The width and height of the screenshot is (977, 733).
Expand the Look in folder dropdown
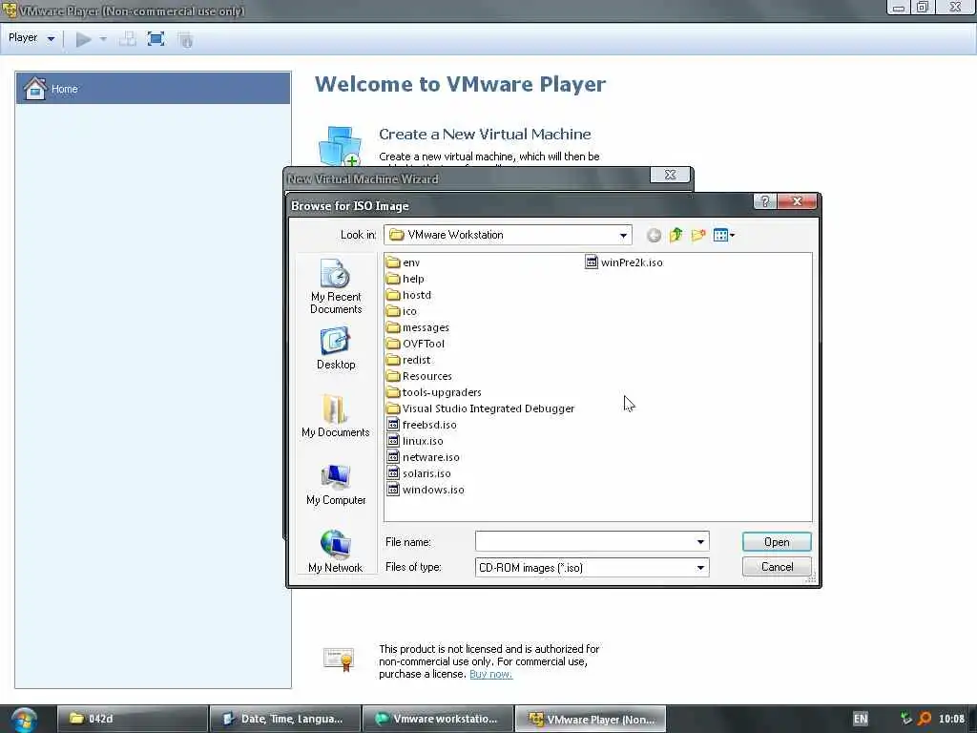click(623, 235)
